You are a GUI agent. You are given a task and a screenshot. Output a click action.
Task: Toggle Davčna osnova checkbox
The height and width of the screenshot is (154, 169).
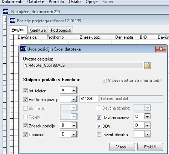[x=99, y=117]
